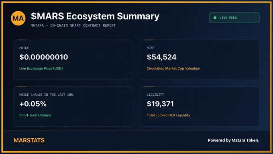The image size is (273, 154).
Task: Click the Circulating Market Cap Valuation caption
Action: click(173, 68)
